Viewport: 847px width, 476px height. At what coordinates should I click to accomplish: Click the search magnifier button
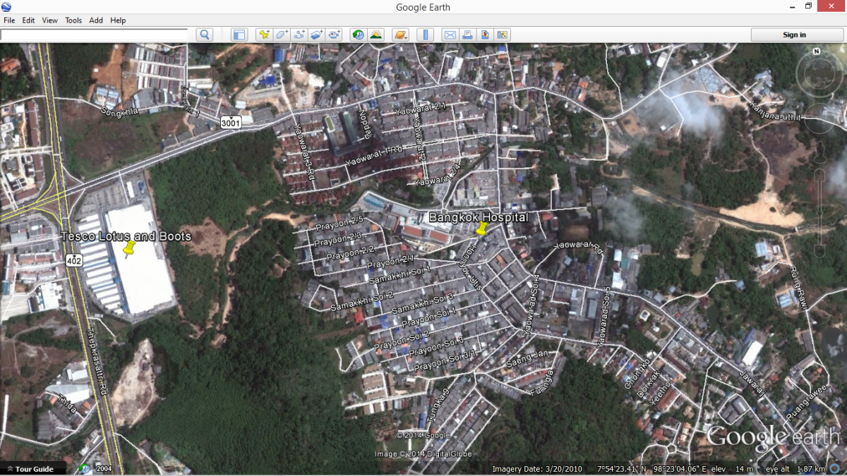pyautogui.click(x=205, y=35)
